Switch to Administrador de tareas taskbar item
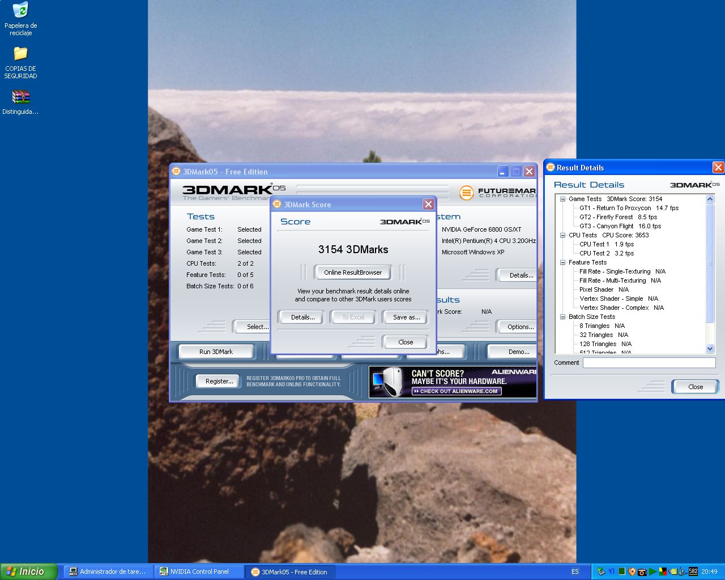 [108, 572]
